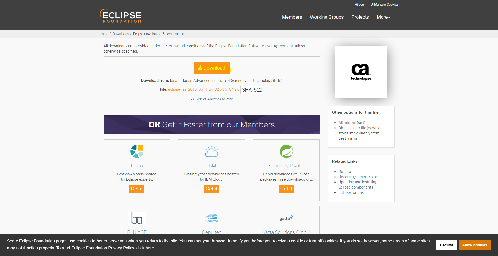This screenshot has width=498, height=256.
Task: Click the Log in link
Action: 361,5
